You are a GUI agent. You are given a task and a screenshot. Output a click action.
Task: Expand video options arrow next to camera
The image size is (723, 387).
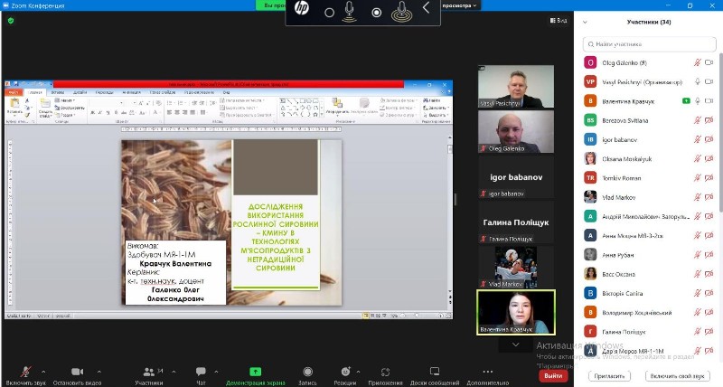[99, 368]
